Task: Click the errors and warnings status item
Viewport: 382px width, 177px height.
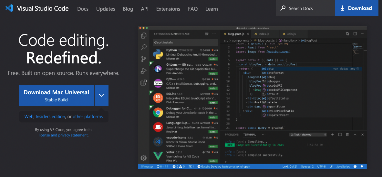Action: click(179, 167)
